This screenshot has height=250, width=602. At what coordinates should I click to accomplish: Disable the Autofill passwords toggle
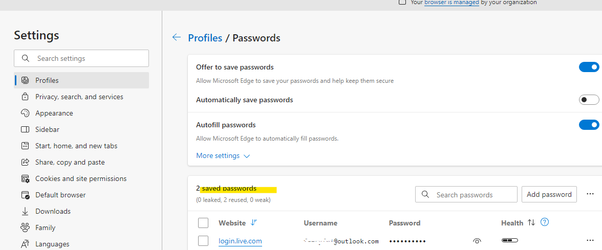pyautogui.click(x=589, y=125)
